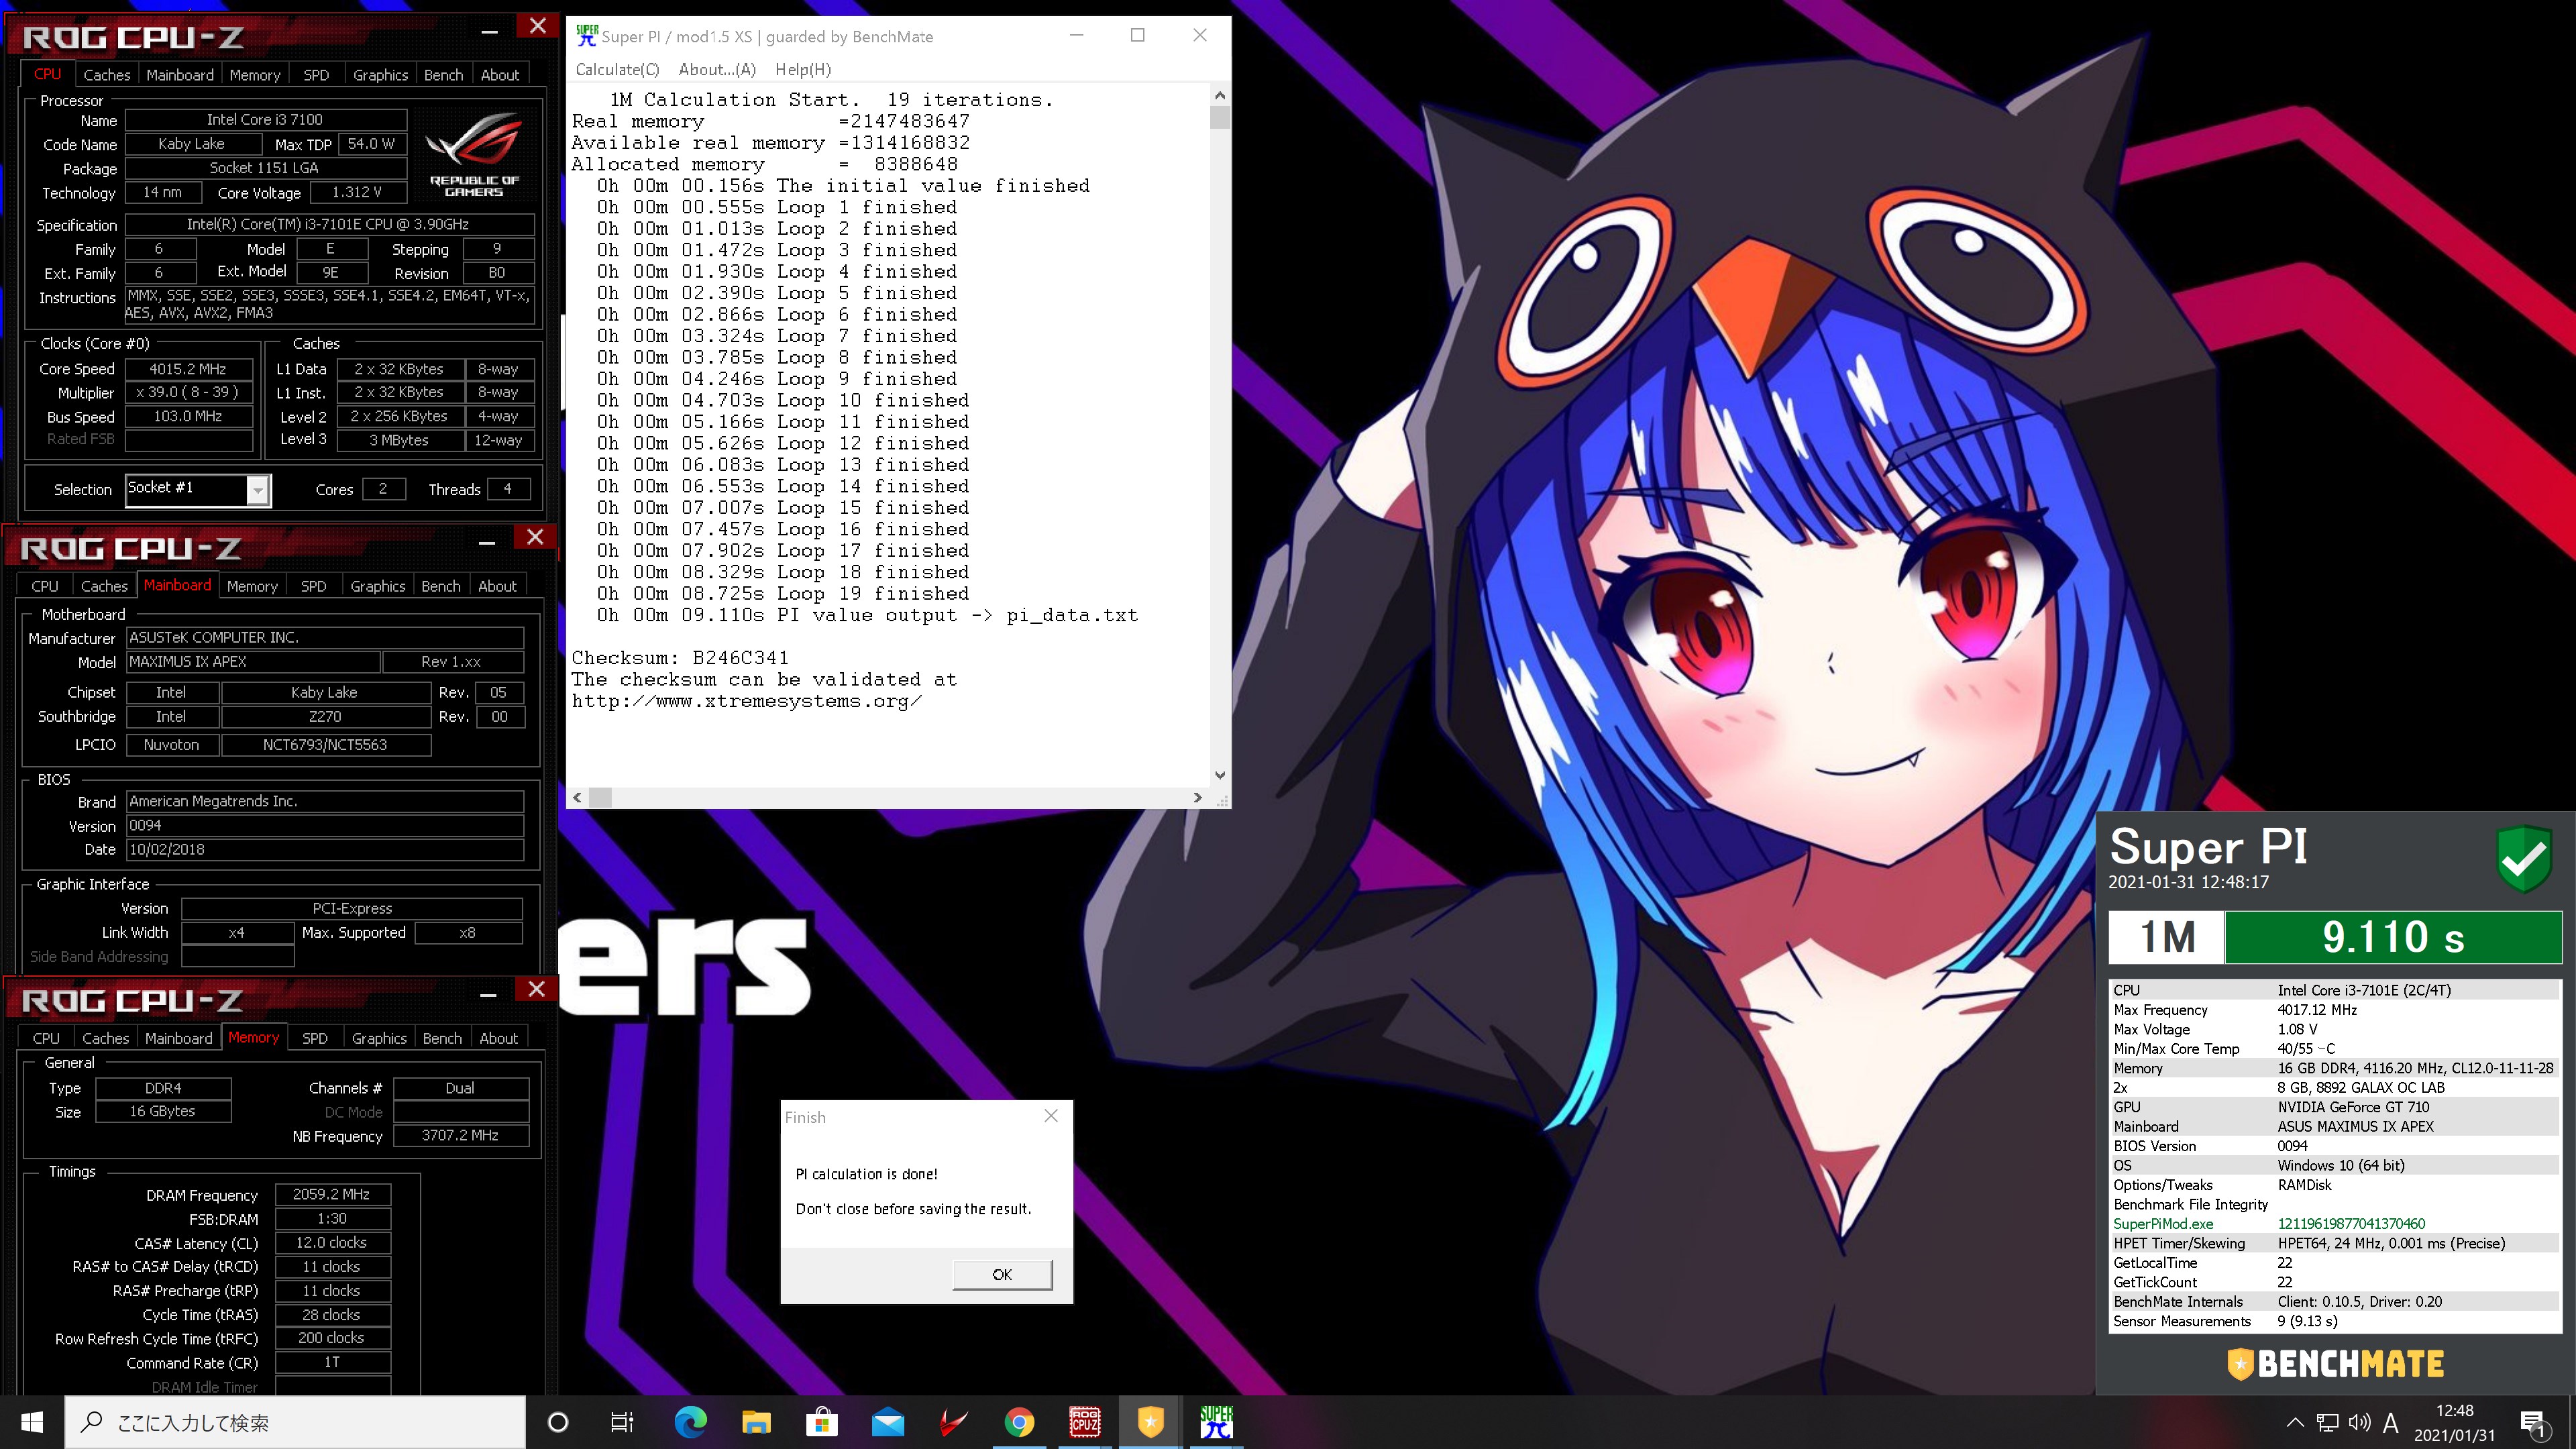
Task: Open About tab in top CPU-Z window
Action: click(500, 75)
